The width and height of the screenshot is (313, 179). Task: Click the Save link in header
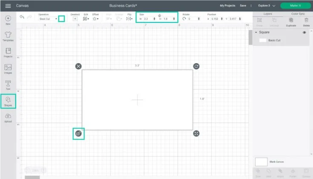(243, 6)
